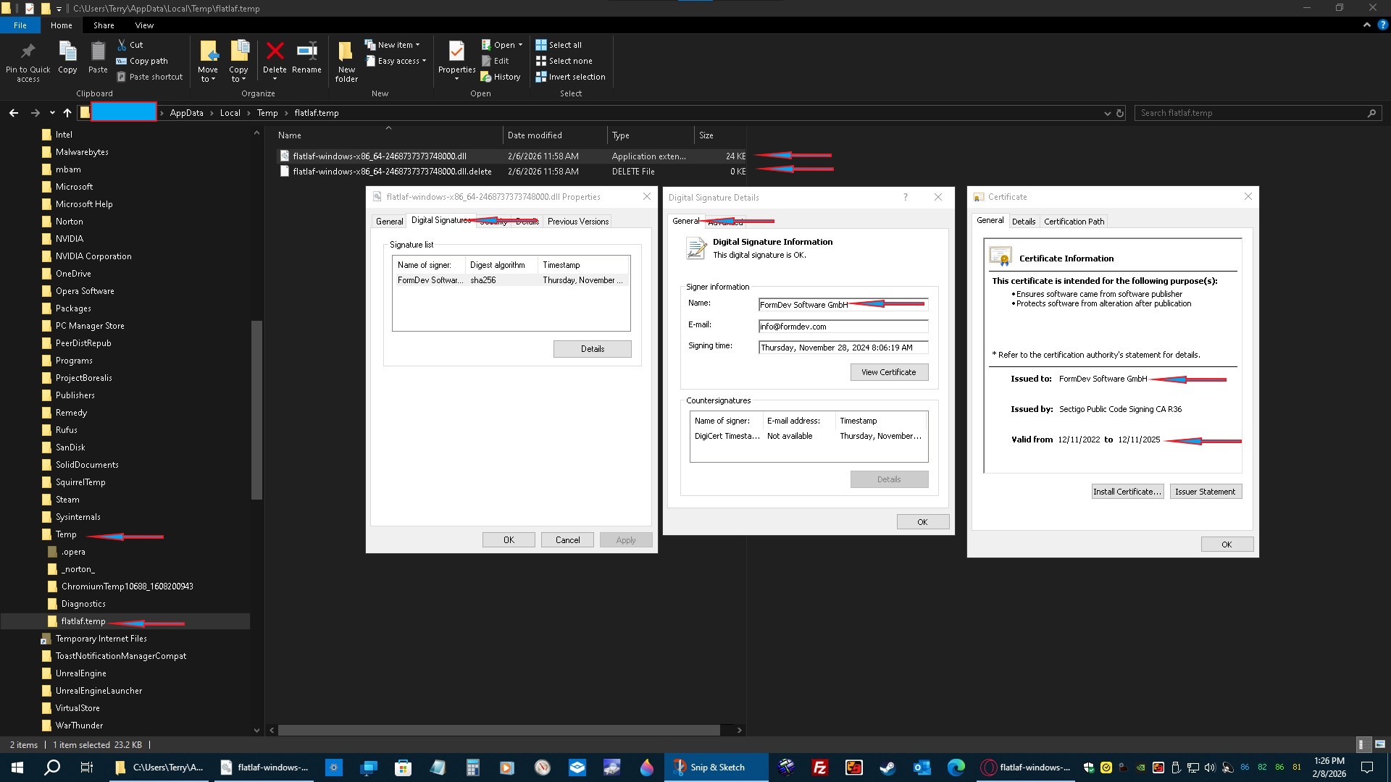Click the Cut scissors icon
Viewport: 1391px width, 782px height.
(x=122, y=45)
